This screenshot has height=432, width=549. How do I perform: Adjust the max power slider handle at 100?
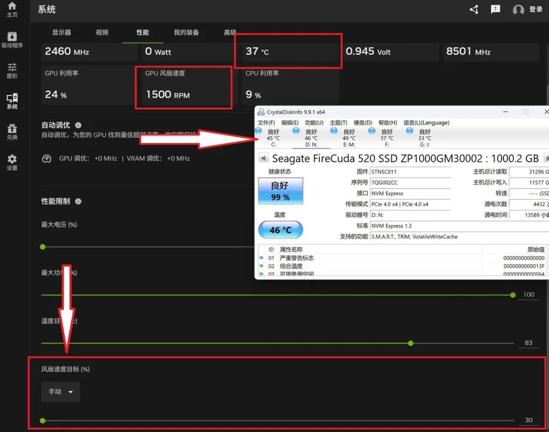[513, 295]
